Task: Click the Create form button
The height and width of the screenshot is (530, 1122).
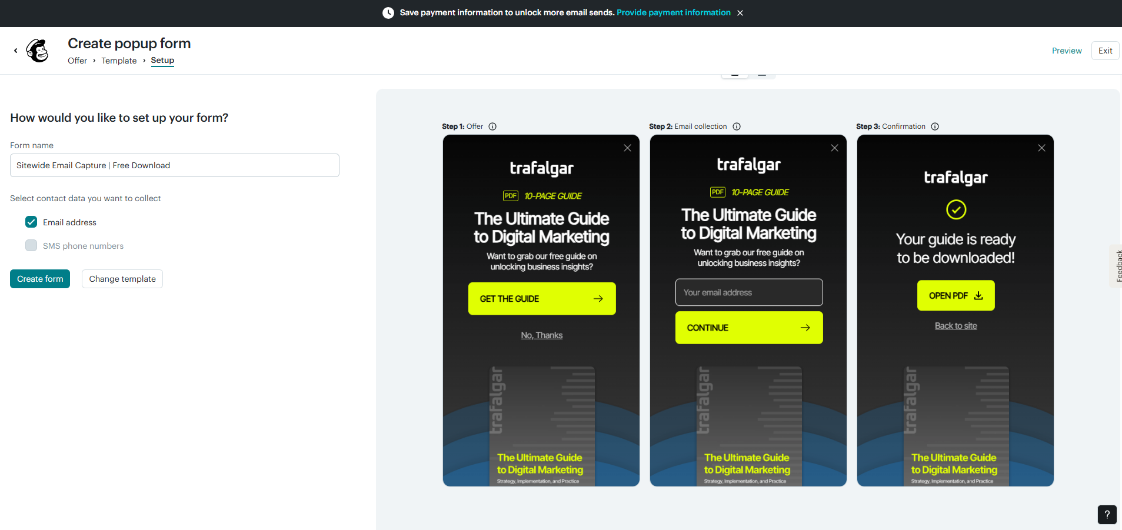Action: tap(40, 279)
